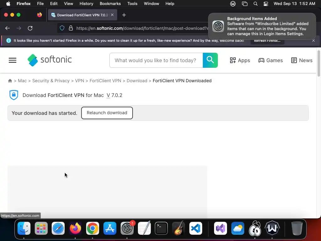This screenshot has width=321, height=241.
Task: Click the softonic URL address bar
Action: (142, 28)
